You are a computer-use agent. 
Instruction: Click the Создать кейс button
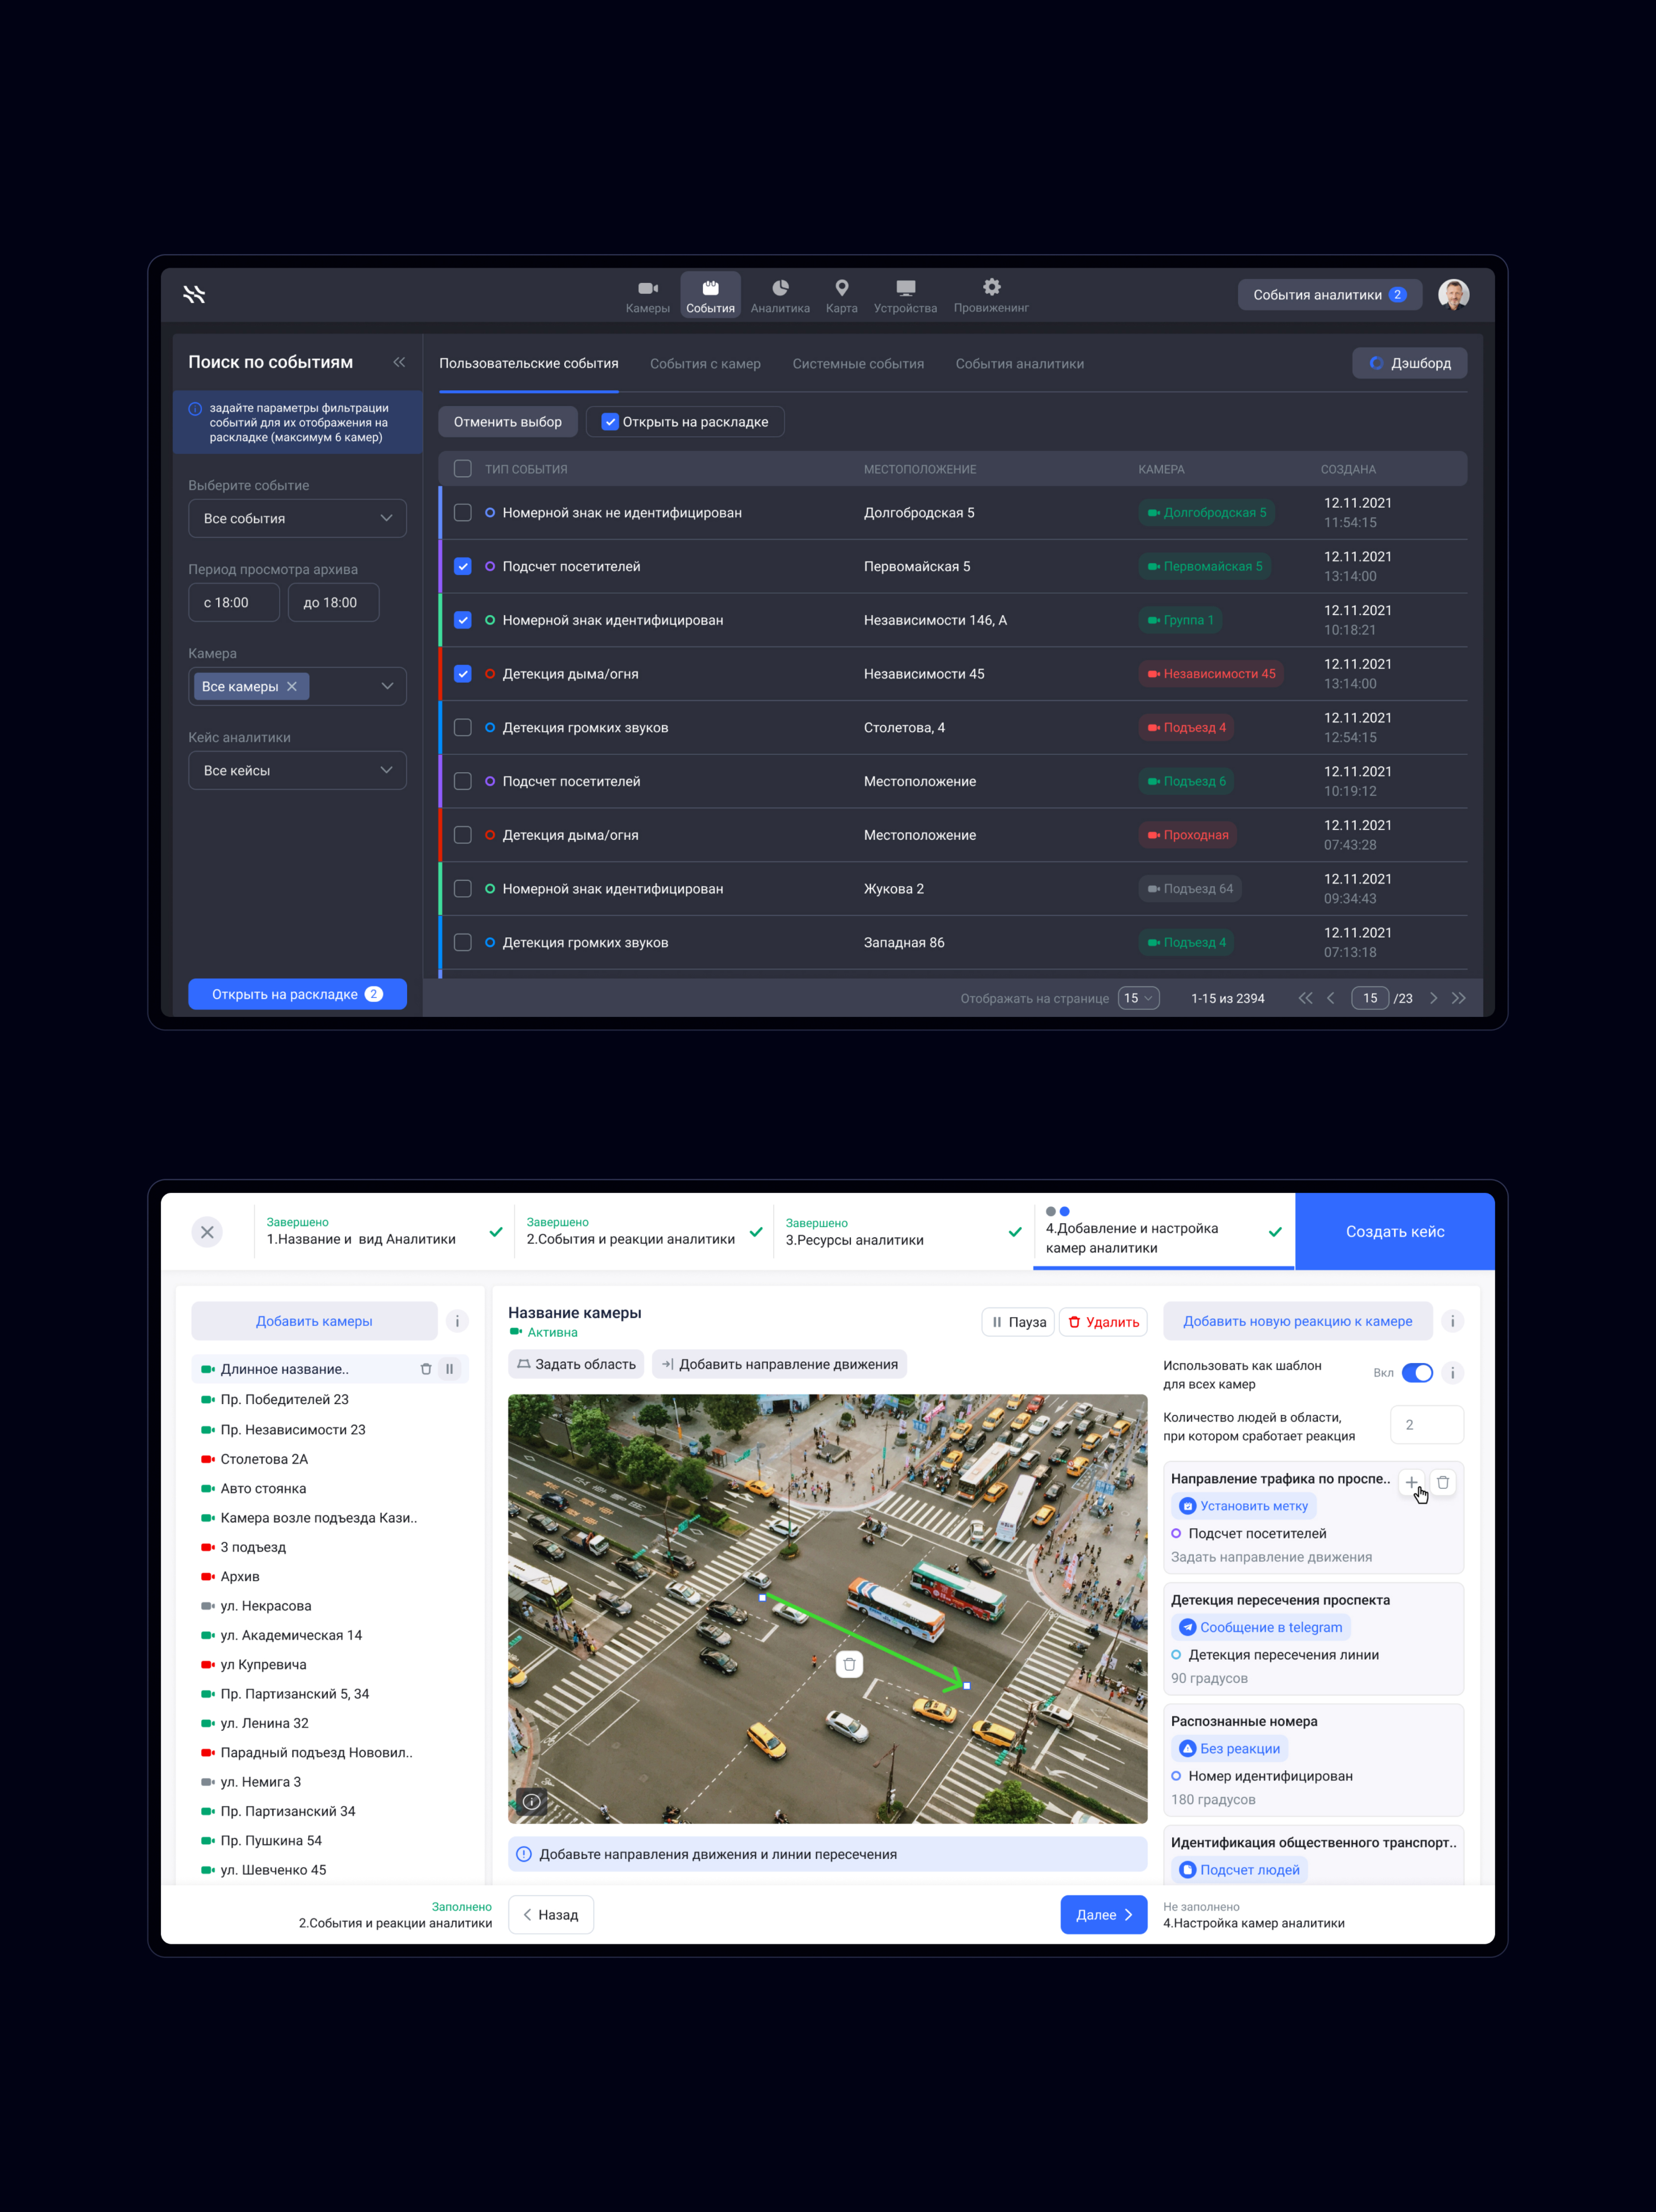(1394, 1231)
